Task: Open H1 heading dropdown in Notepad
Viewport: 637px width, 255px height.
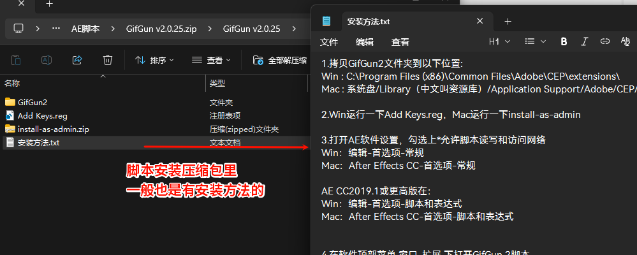Action: (x=500, y=41)
